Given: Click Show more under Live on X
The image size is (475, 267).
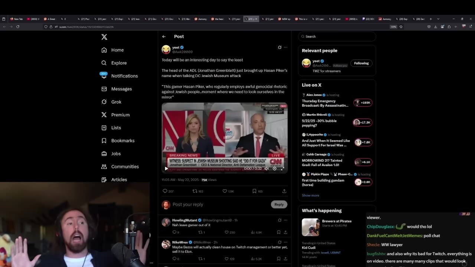Looking at the screenshot, I should tap(310, 195).
